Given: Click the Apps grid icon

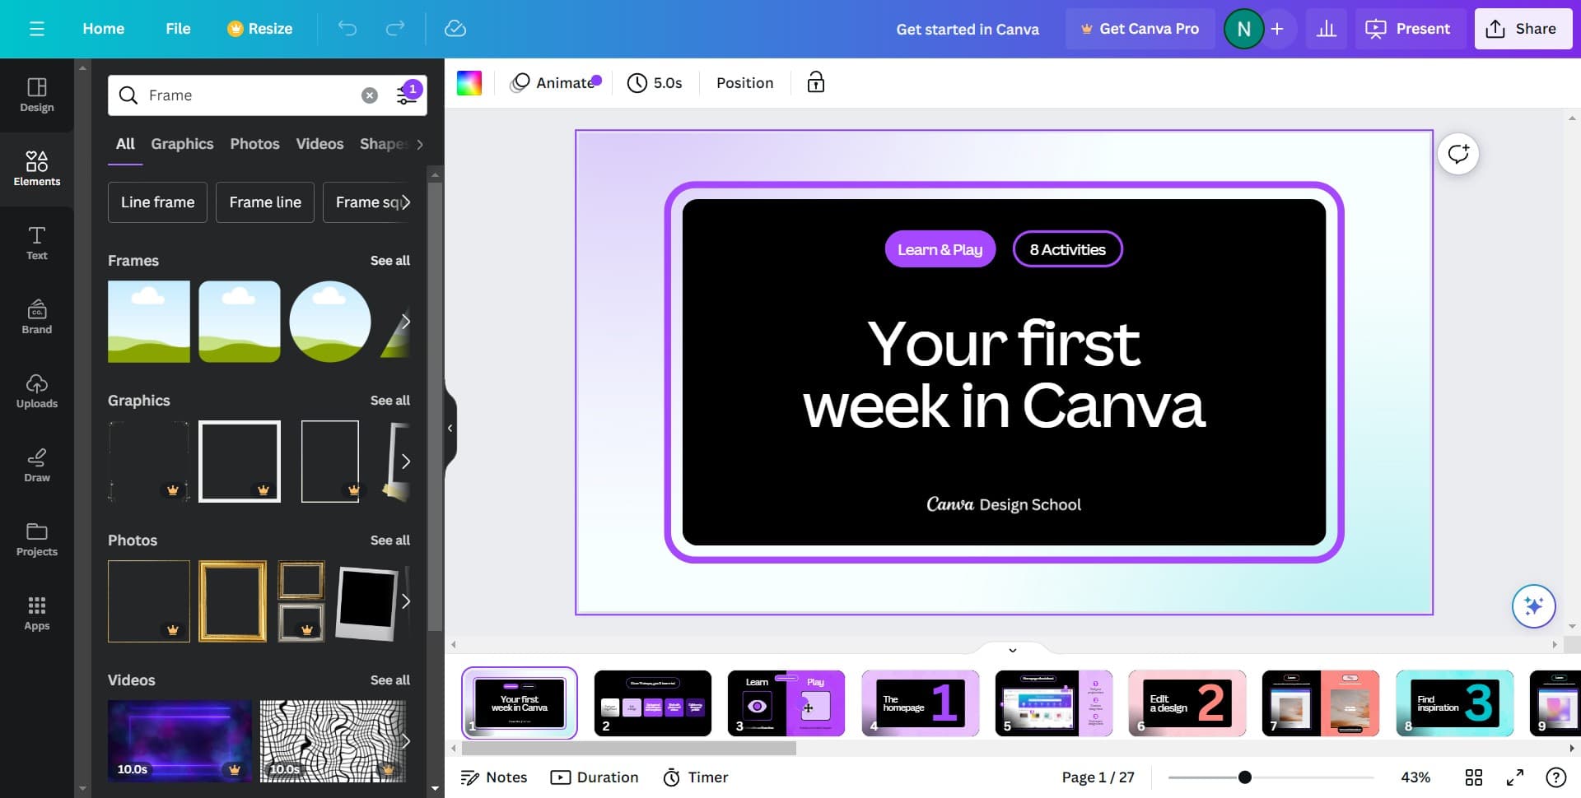Looking at the screenshot, I should tap(37, 613).
